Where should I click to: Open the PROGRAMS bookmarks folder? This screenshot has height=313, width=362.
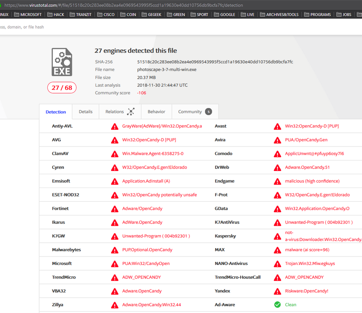pos(317,14)
